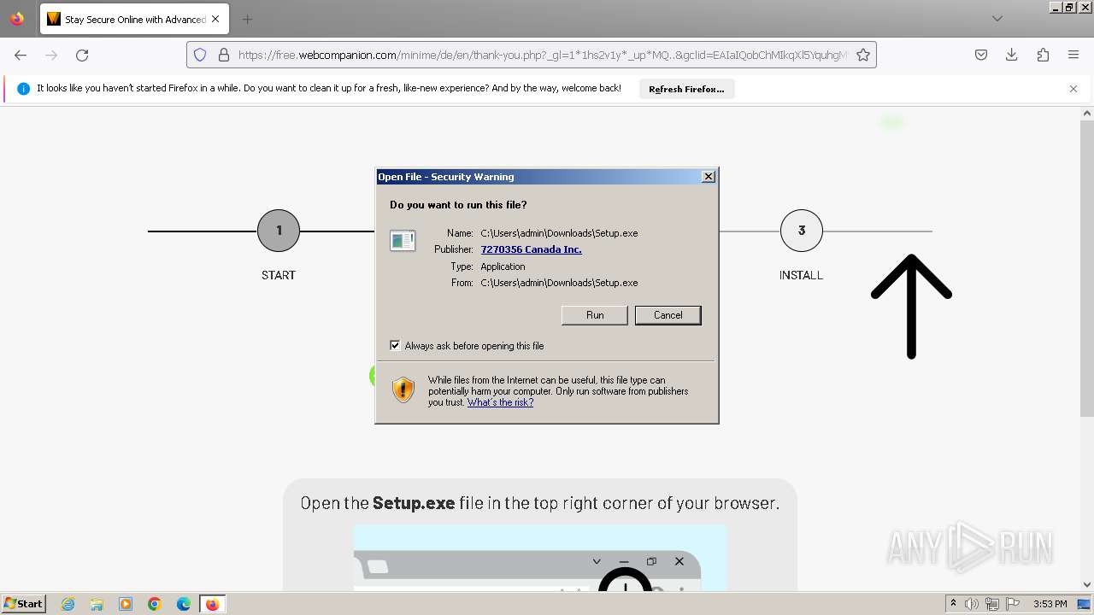Expand the list all tabs dropdown
Screen dimensions: 1094x615
point(997,19)
